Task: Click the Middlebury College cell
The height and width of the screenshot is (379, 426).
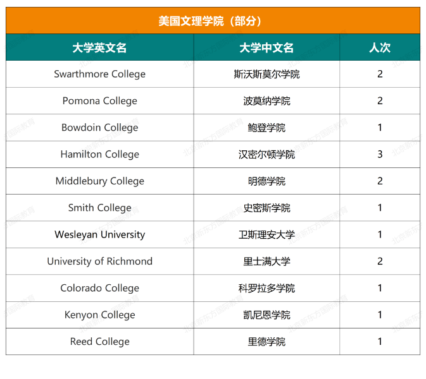Action: pyautogui.click(x=100, y=181)
